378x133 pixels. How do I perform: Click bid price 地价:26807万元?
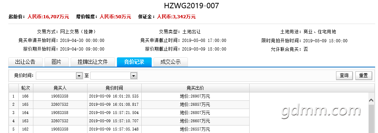click(195, 113)
